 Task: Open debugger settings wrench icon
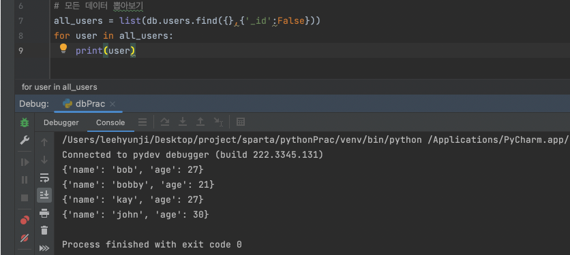tap(25, 140)
